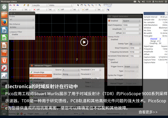Adjust Hysteresis 1.5 % stepper

(x=100, y=78)
